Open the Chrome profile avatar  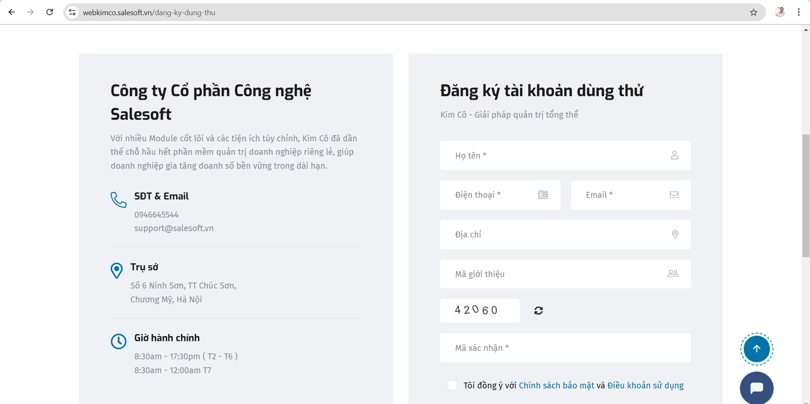pyautogui.click(x=780, y=12)
